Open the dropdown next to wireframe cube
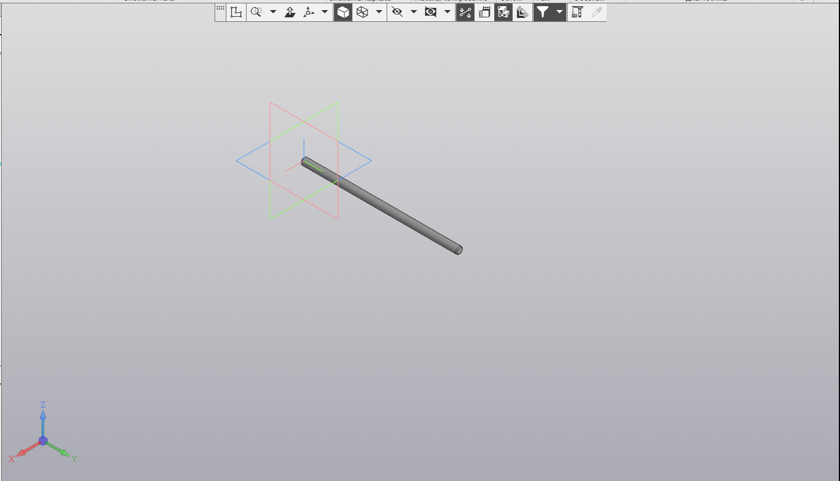 [x=379, y=12]
